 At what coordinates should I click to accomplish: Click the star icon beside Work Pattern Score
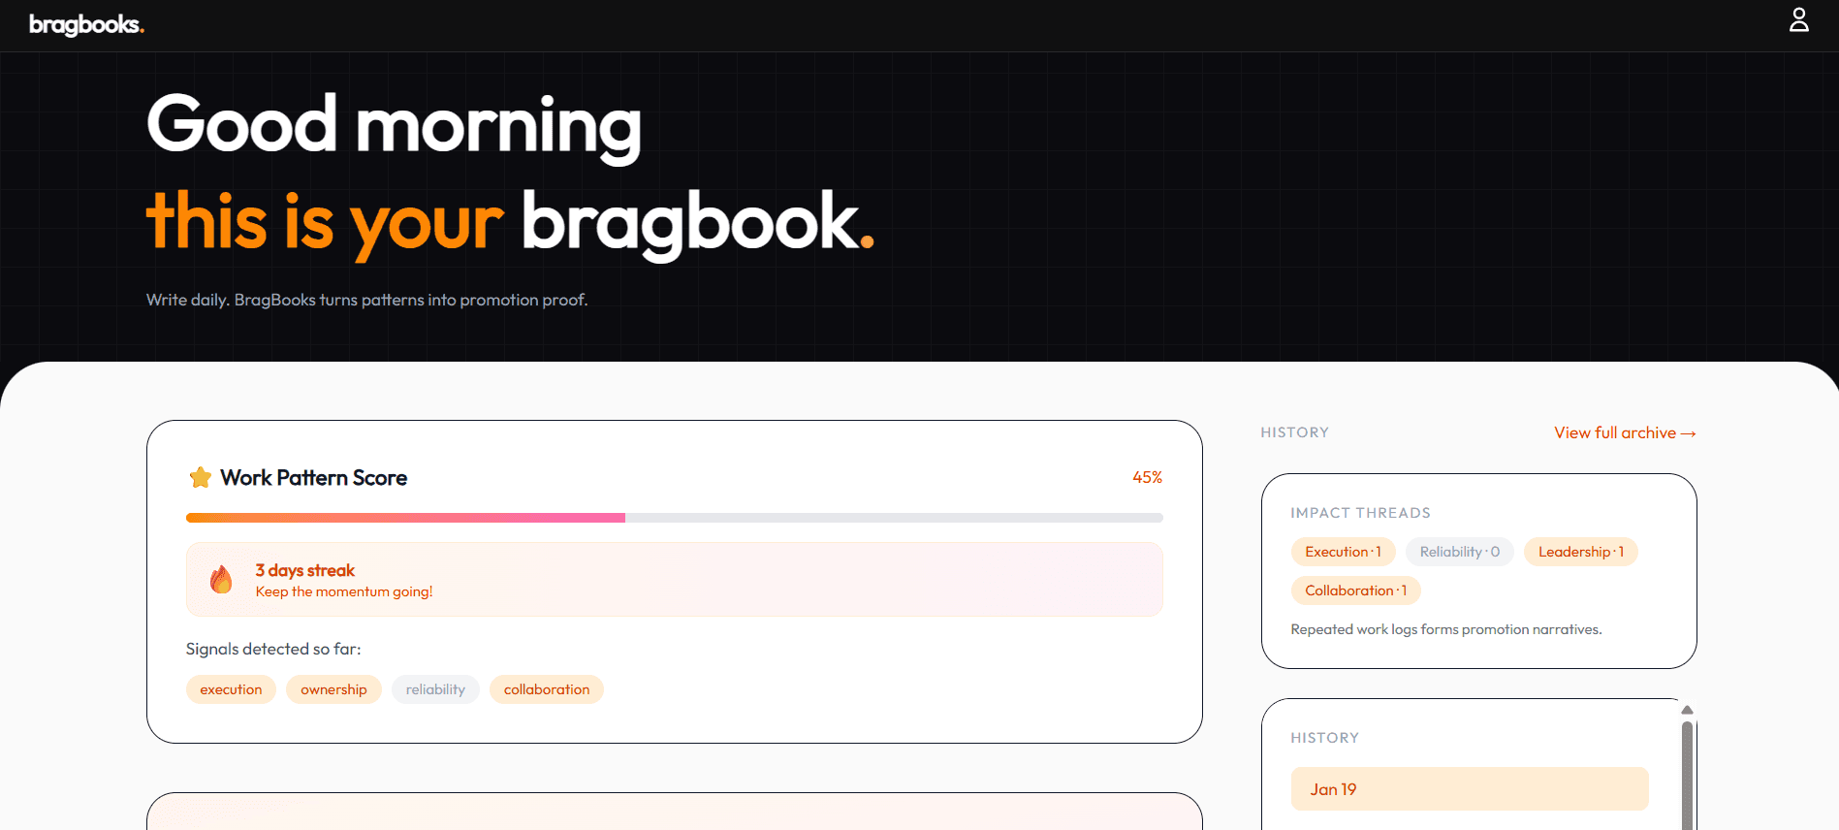[201, 477]
